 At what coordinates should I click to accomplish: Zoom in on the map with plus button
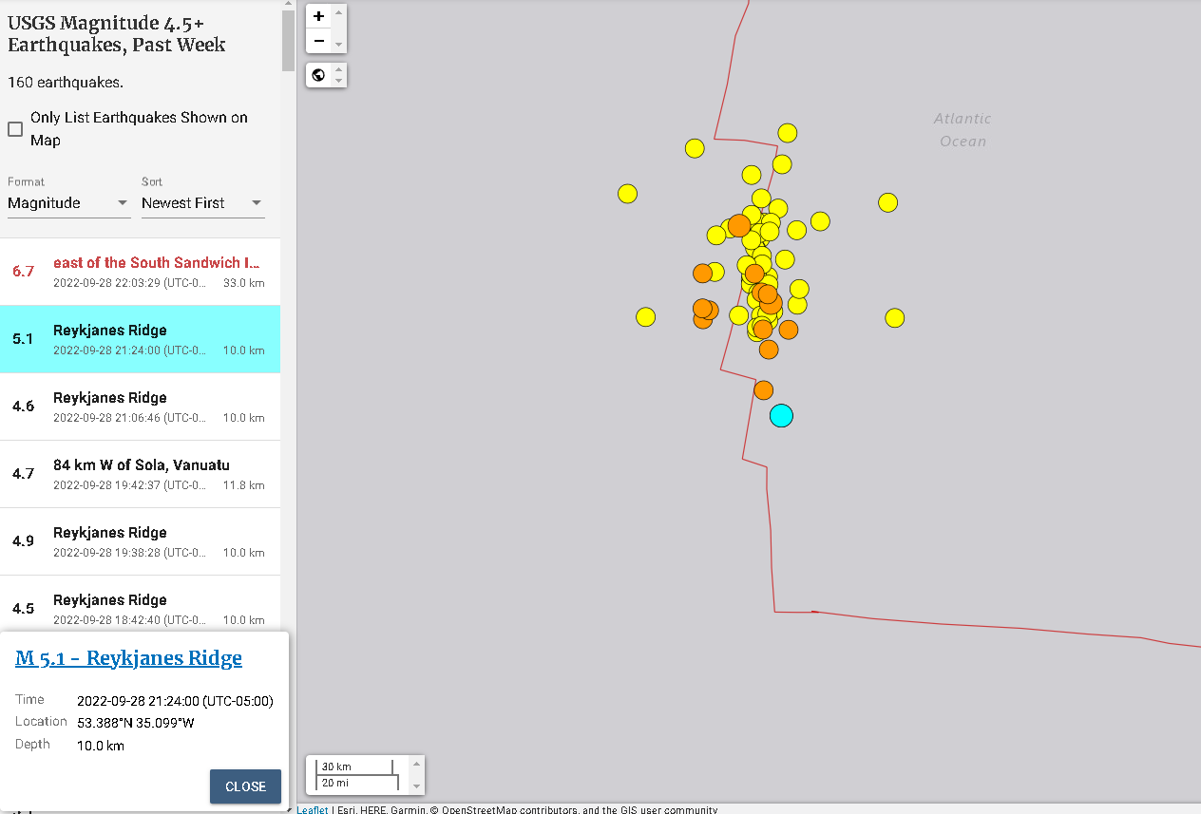point(318,16)
